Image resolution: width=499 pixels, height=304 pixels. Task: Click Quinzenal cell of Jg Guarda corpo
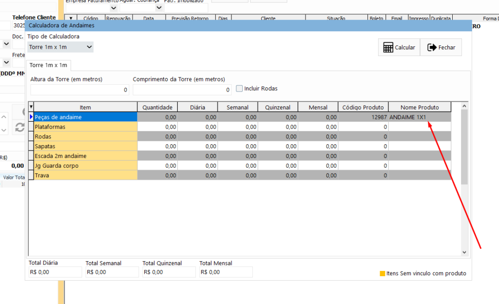click(x=278, y=166)
